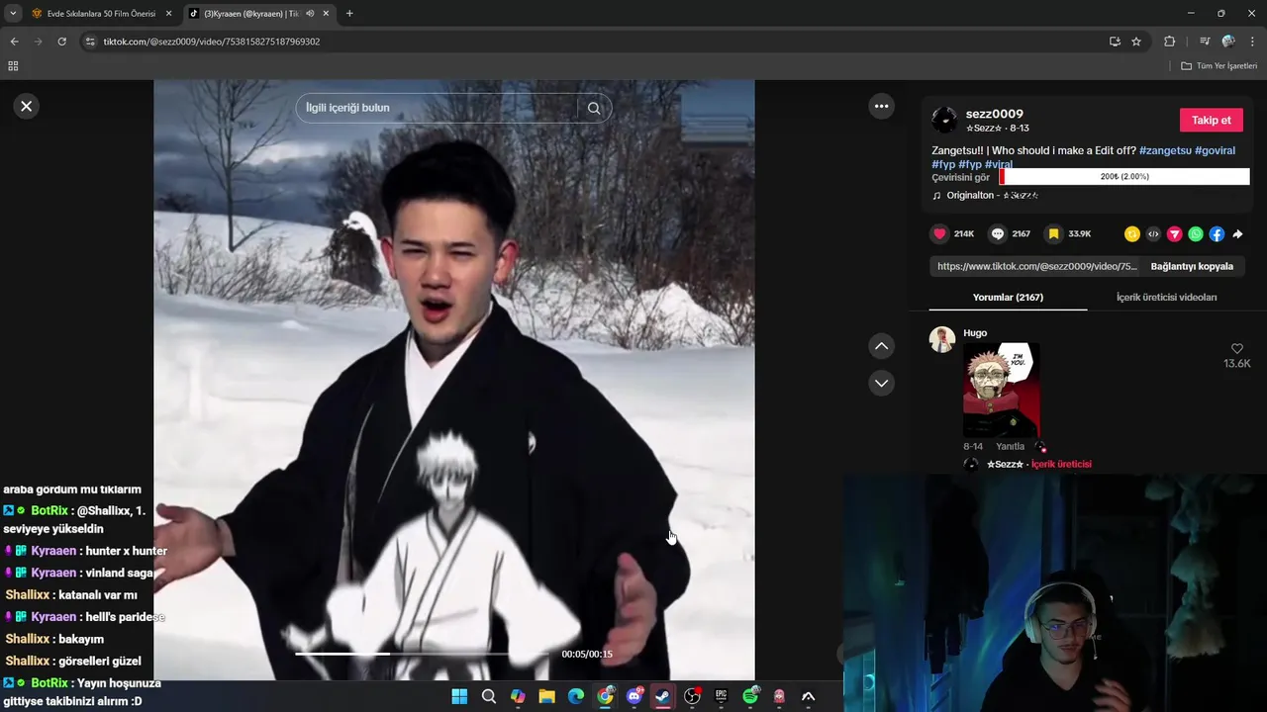Open Spotify from taskbar
1267x712 pixels.
(x=750, y=696)
